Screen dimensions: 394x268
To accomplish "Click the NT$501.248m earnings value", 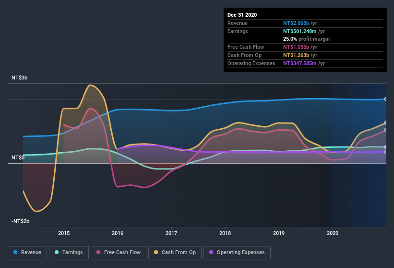I will 300,31.
